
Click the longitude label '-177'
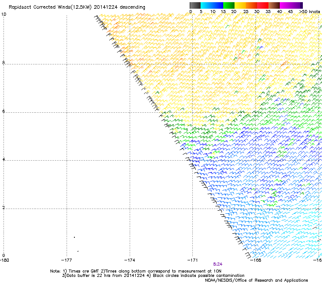tap(67, 260)
